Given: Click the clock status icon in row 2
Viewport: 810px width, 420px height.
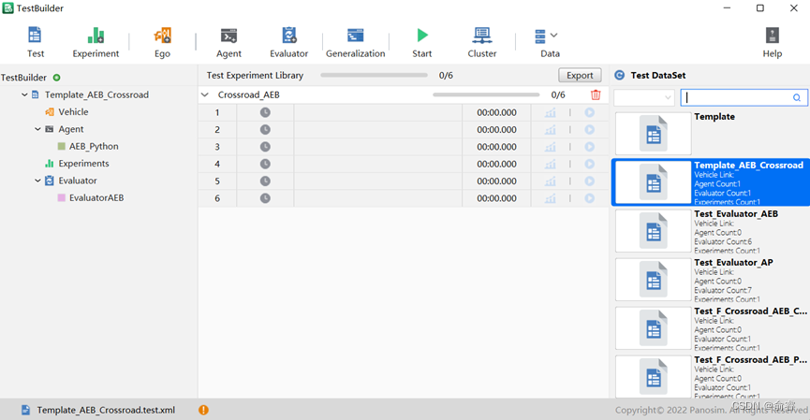Looking at the screenshot, I should [x=265, y=129].
